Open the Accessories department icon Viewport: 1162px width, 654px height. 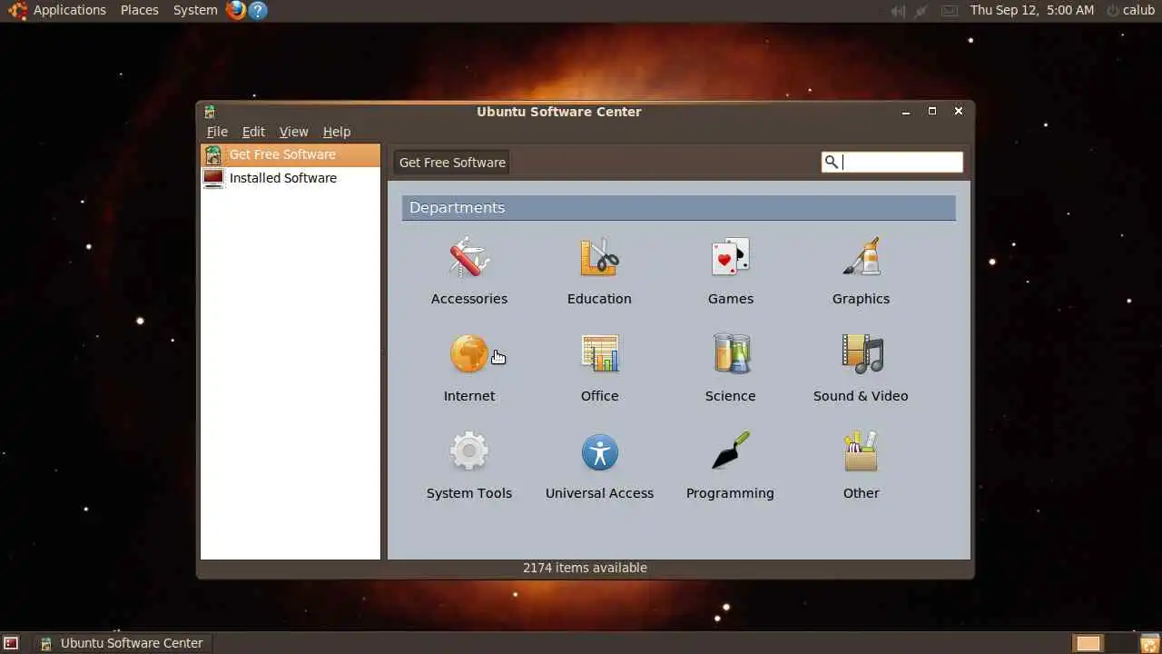tap(469, 257)
